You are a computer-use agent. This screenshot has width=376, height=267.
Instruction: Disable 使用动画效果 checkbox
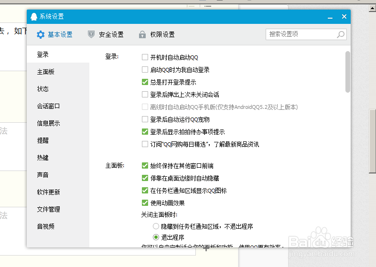tap(145, 203)
